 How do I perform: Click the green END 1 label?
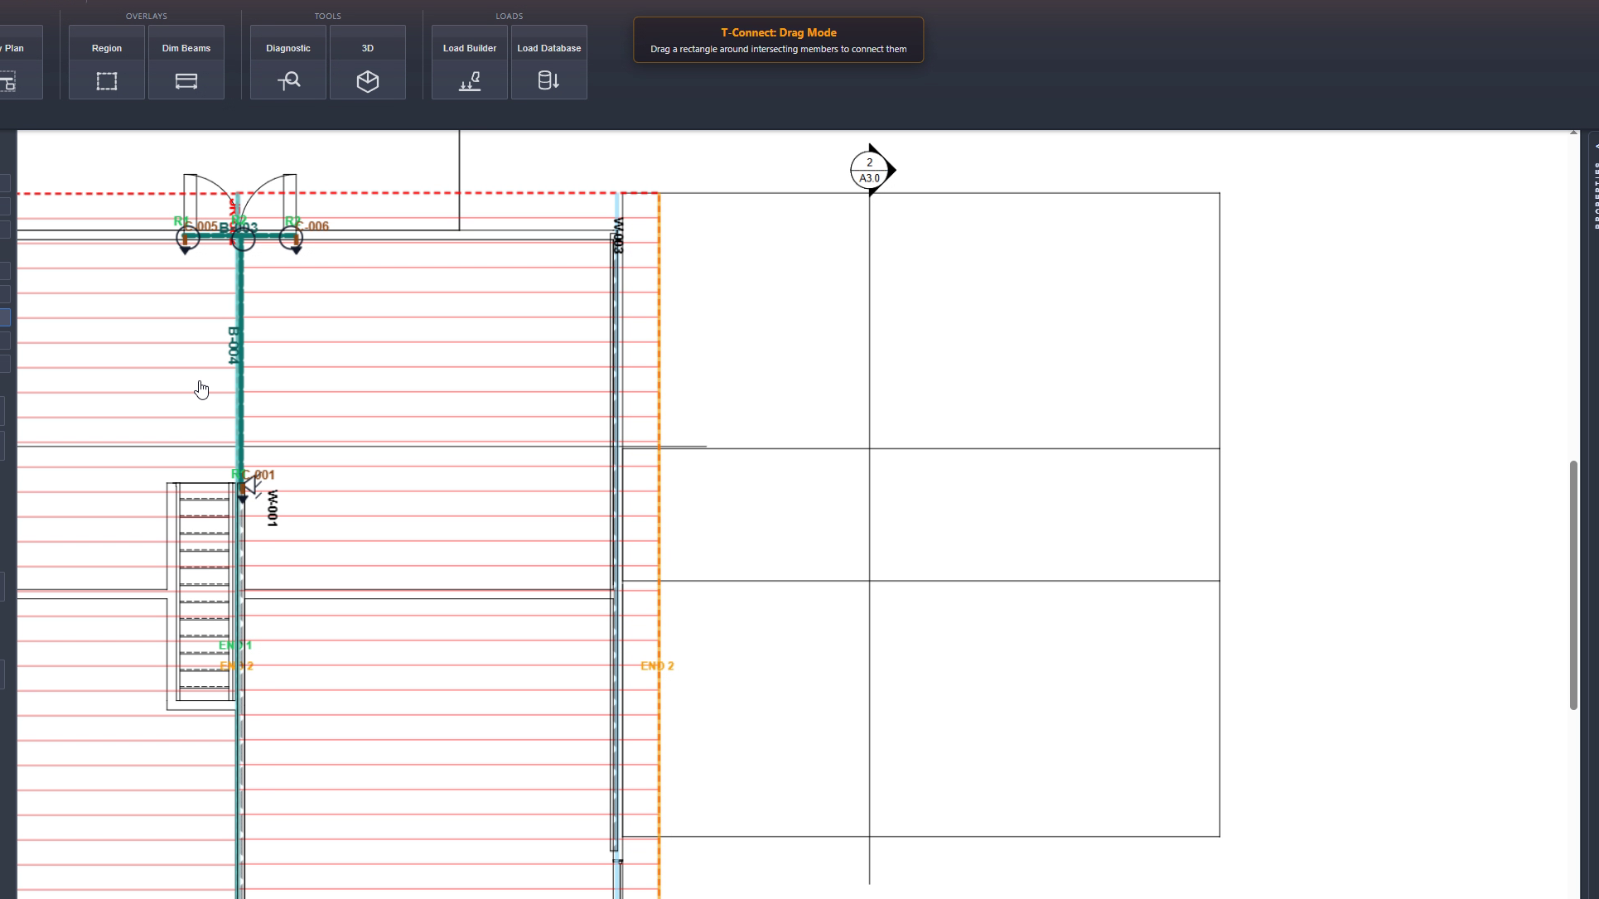click(x=235, y=645)
